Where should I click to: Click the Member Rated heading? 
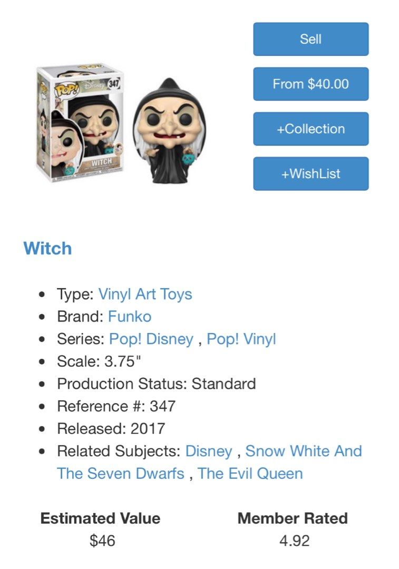pyautogui.click(x=293, y=518)
